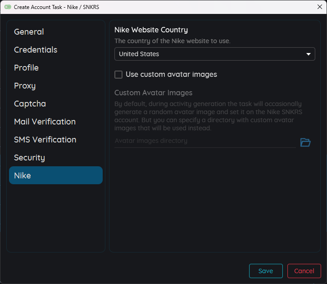The image size is (327, 284).
Task: Save the account task settings
Action: click(266, 271)
